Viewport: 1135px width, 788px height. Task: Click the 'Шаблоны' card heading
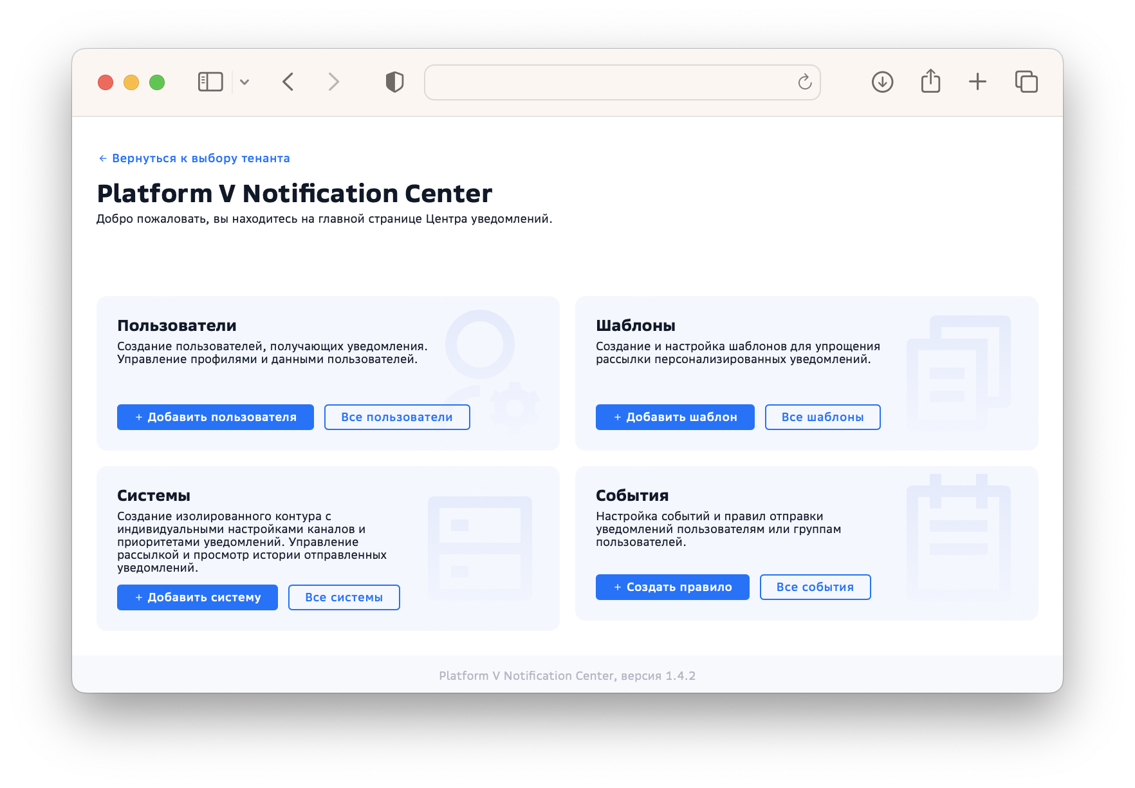[636, 326]
